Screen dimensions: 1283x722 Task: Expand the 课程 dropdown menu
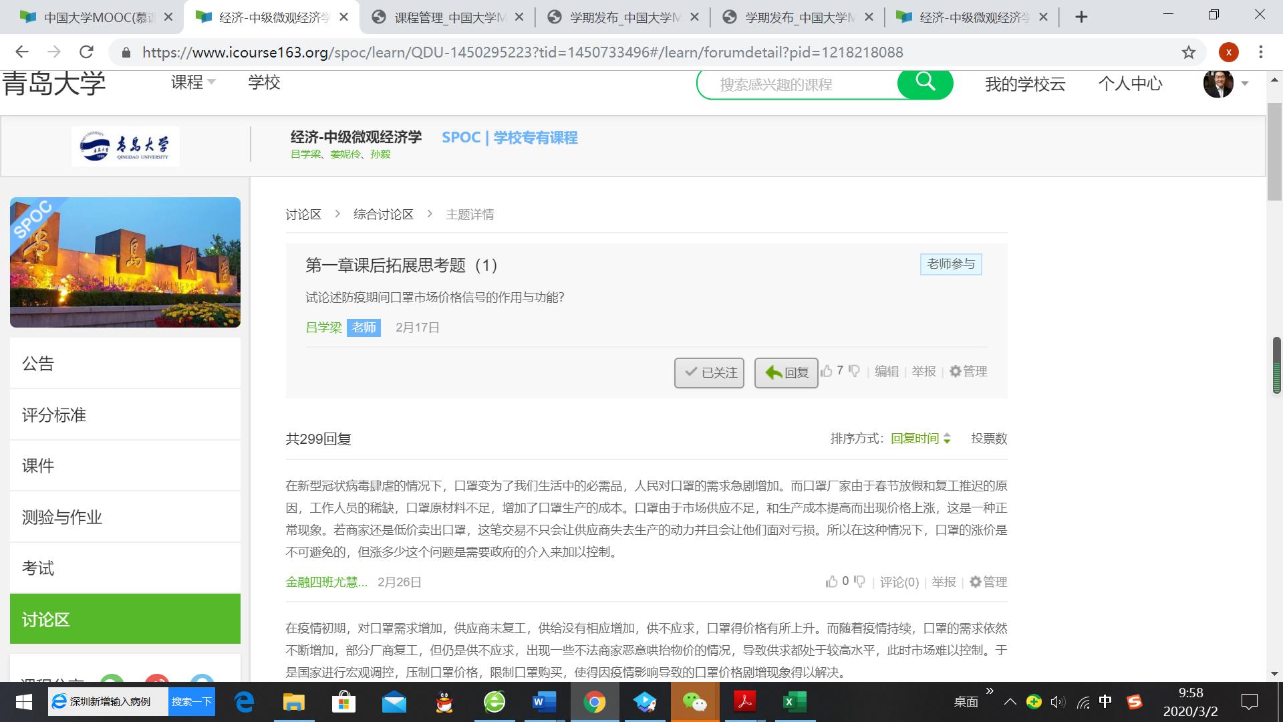[193, 82]
